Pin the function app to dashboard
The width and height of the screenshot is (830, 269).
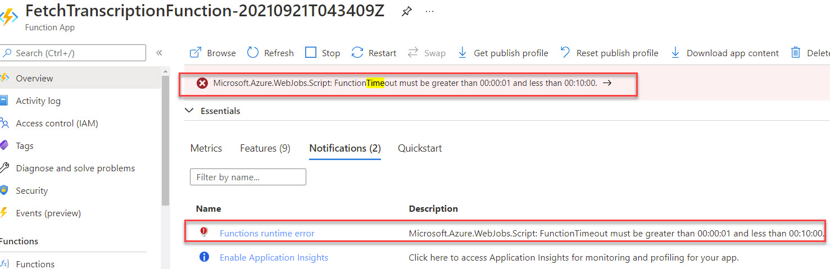pos(406,12)
